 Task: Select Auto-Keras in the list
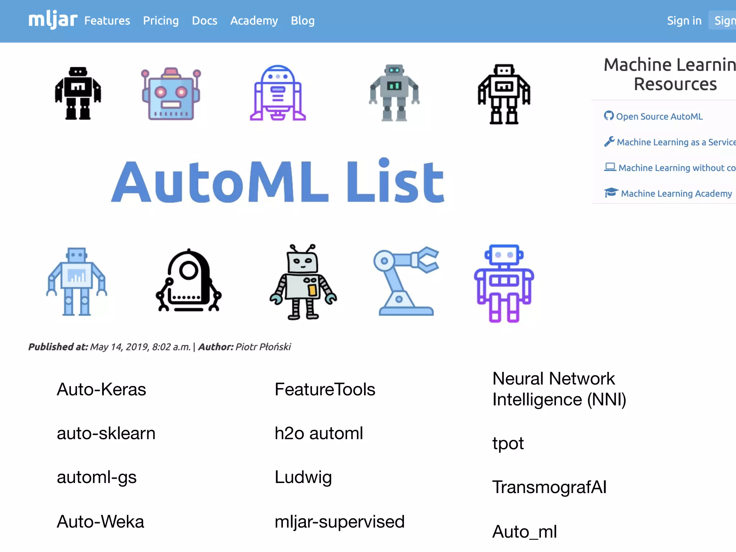point(101,389)
